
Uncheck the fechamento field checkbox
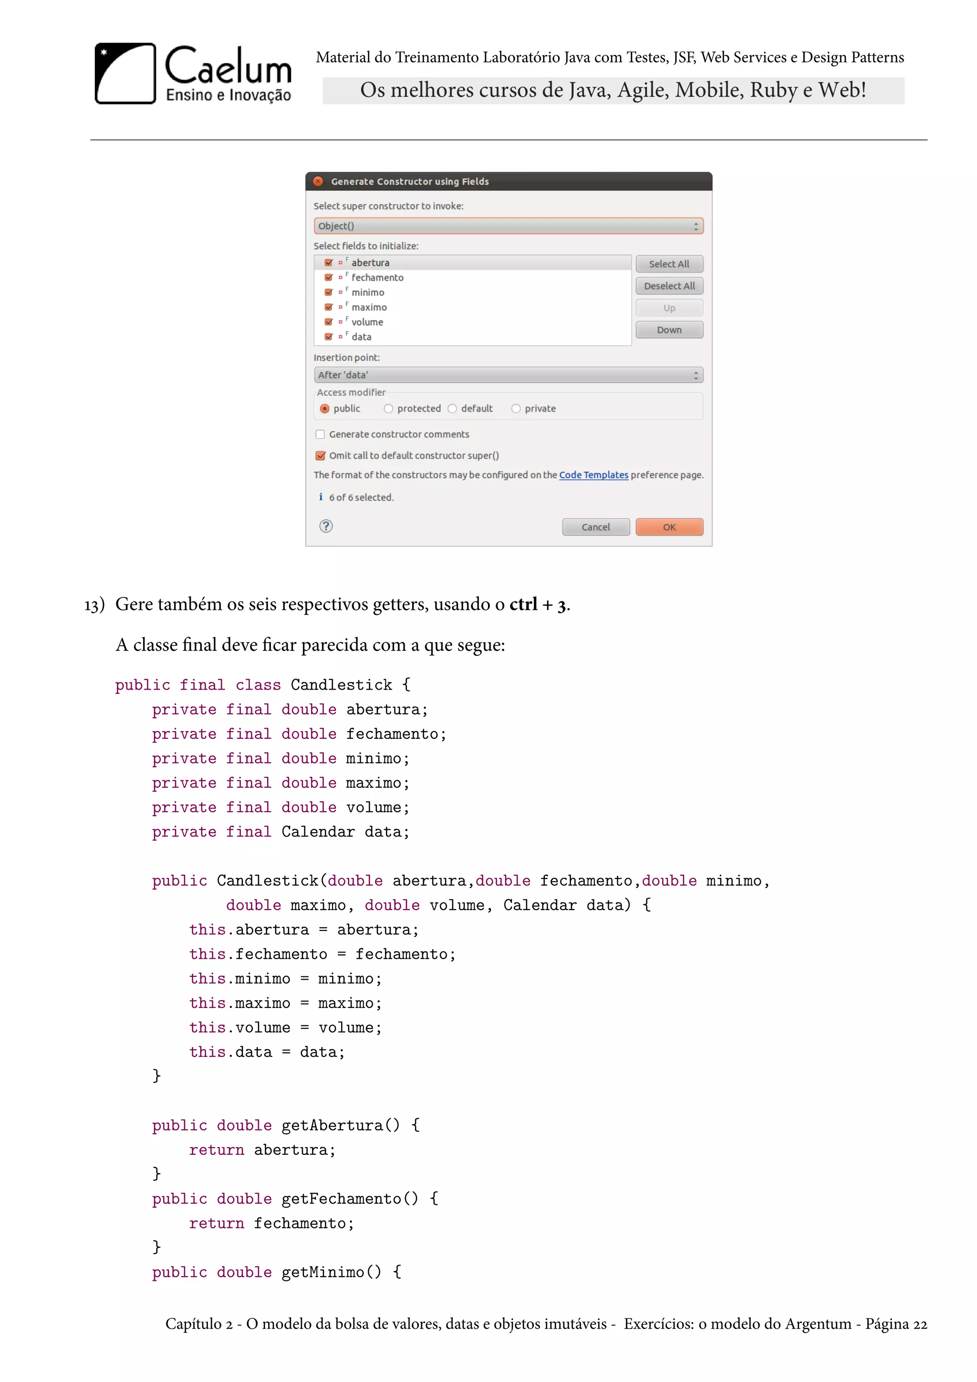coord(329,277)
